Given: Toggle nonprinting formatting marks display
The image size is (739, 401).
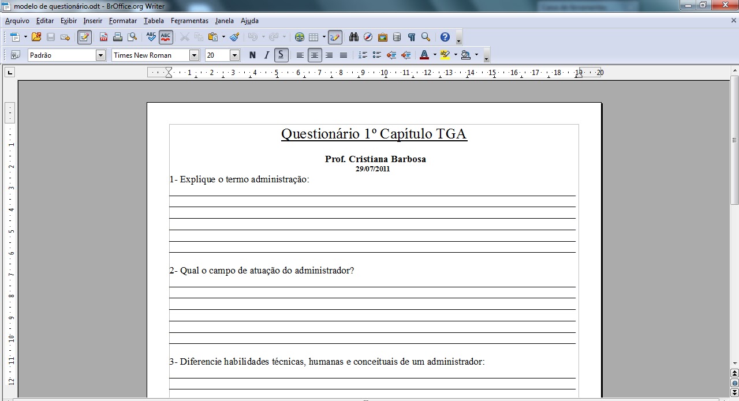Looking at the screenshot, I should [411, 36].
